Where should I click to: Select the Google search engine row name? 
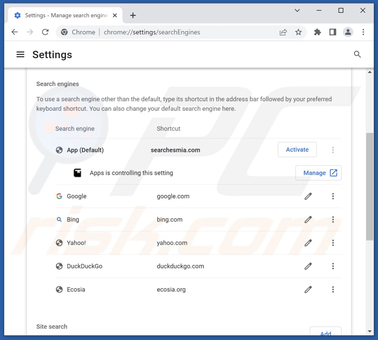pyautogui.click(x=77, y=196)
